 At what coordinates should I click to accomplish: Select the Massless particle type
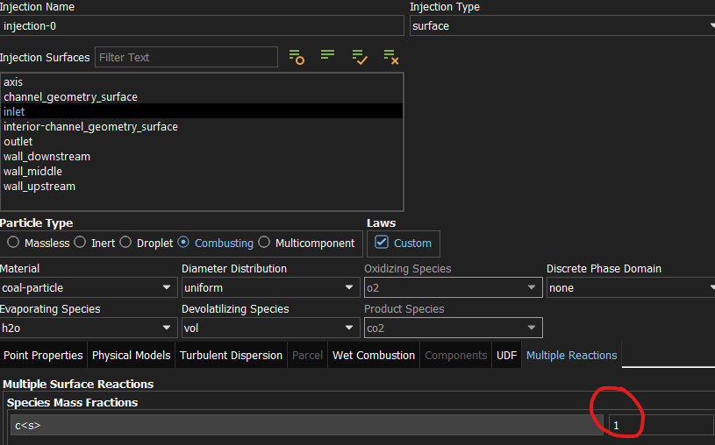(13, 243)
